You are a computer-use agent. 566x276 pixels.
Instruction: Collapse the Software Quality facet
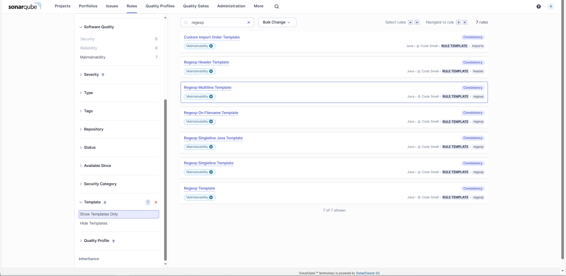97,27
